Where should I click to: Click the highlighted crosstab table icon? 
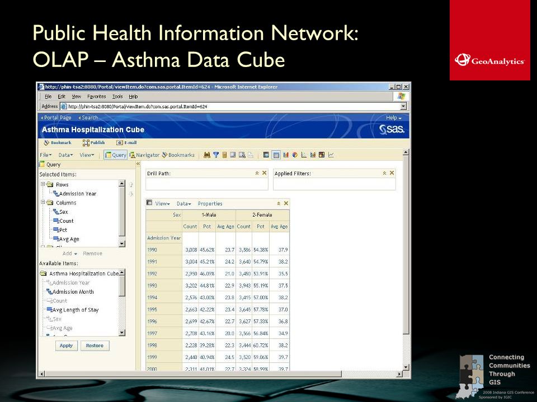coord(276,155)
